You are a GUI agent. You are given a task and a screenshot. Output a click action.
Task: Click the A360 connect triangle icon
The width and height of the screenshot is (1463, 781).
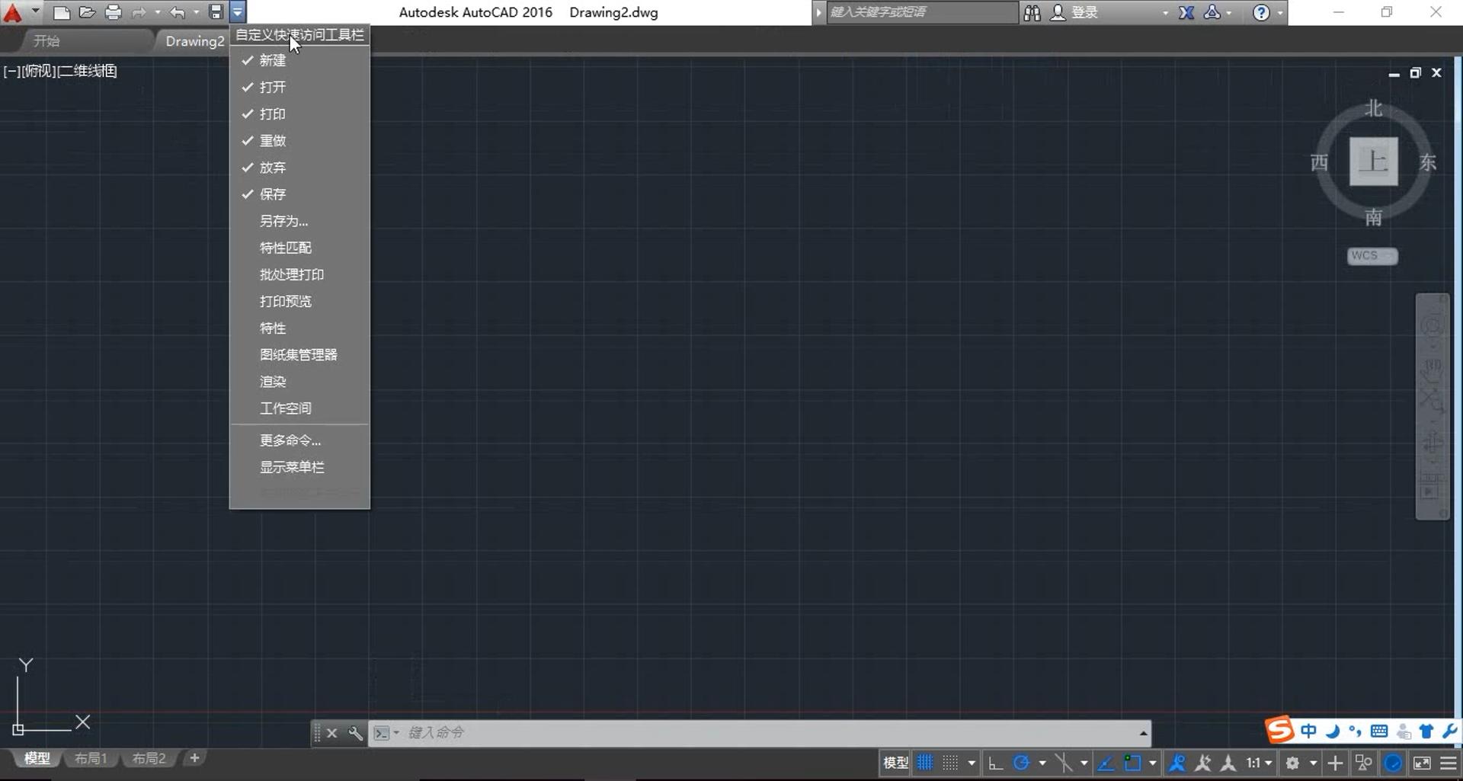click(1212, 12)
